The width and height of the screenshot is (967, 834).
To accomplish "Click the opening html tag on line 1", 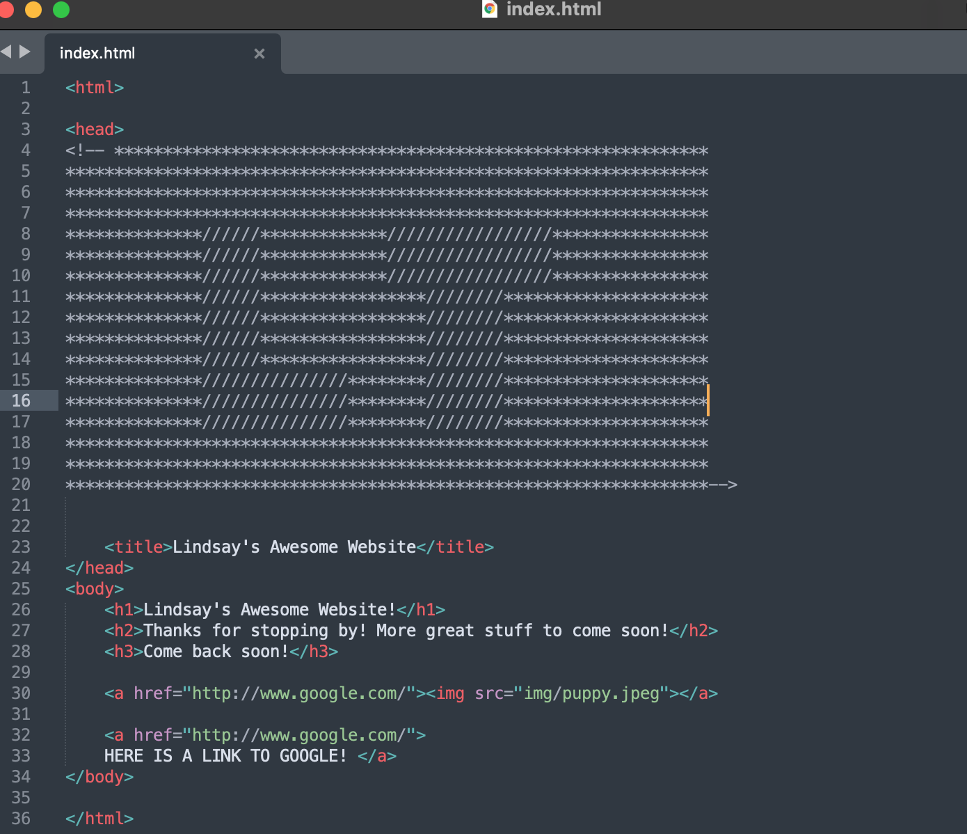I will pos(95,88).
